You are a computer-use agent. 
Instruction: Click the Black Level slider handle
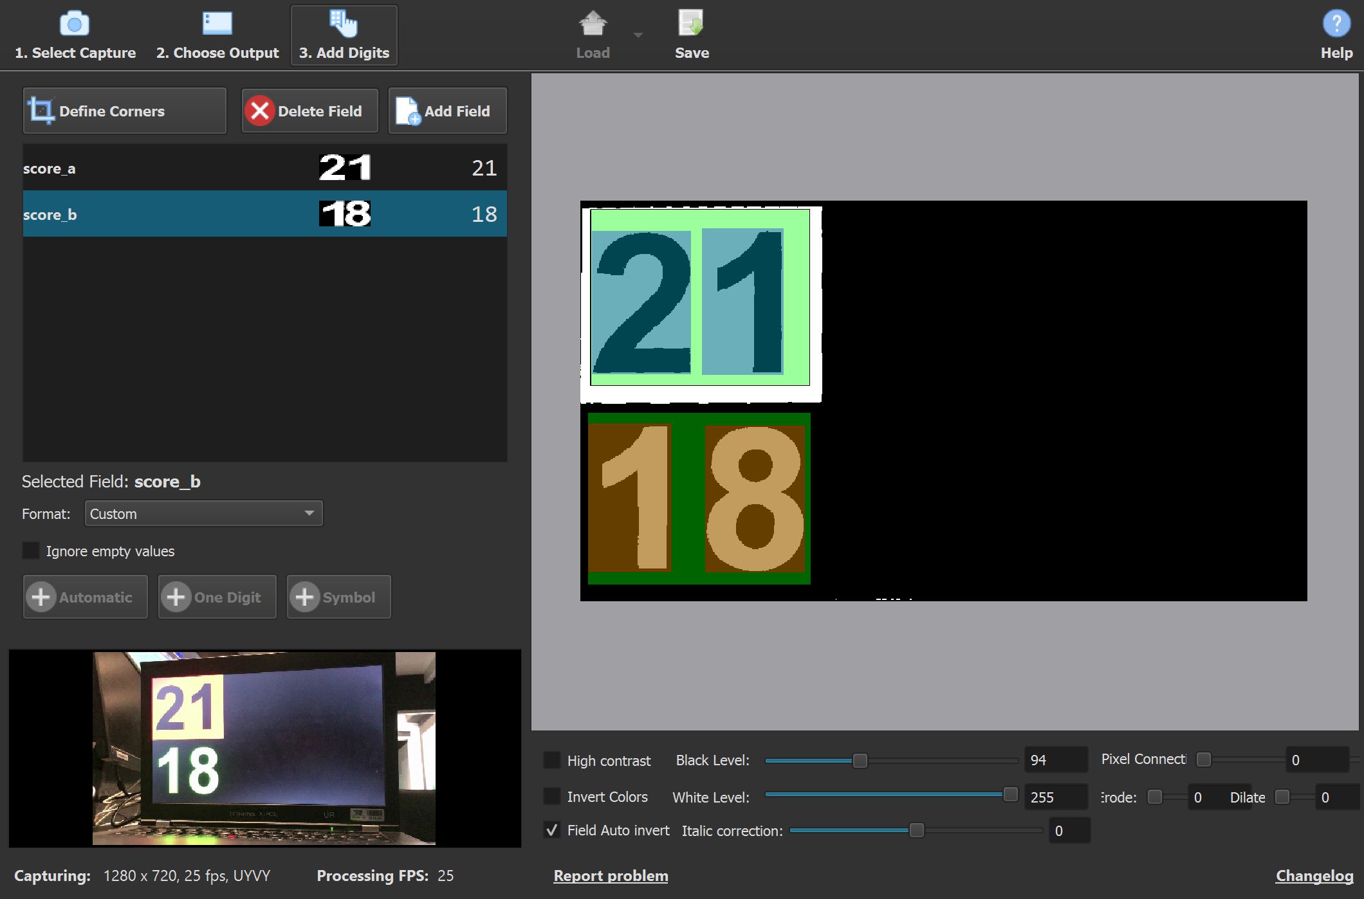[860, 761]
